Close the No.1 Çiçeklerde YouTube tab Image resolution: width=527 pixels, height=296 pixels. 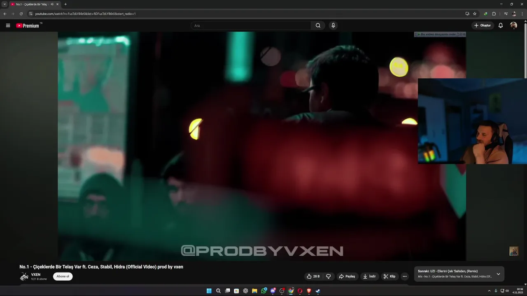pos(57,4)
